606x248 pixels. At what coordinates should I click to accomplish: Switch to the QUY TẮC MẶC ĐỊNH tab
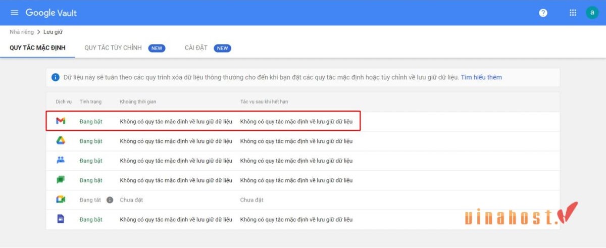tap(37, 48)
